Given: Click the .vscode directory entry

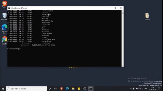Looking at the screenshot, I should (45, 13).
